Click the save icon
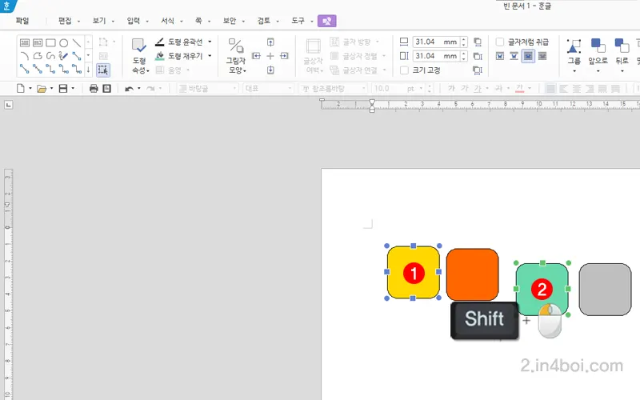 pos(63,88)
